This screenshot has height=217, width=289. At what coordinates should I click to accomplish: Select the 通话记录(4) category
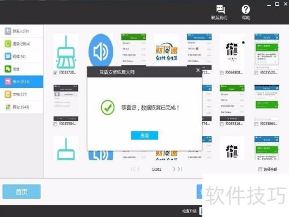pyautogui.click(x=21, y=43)
